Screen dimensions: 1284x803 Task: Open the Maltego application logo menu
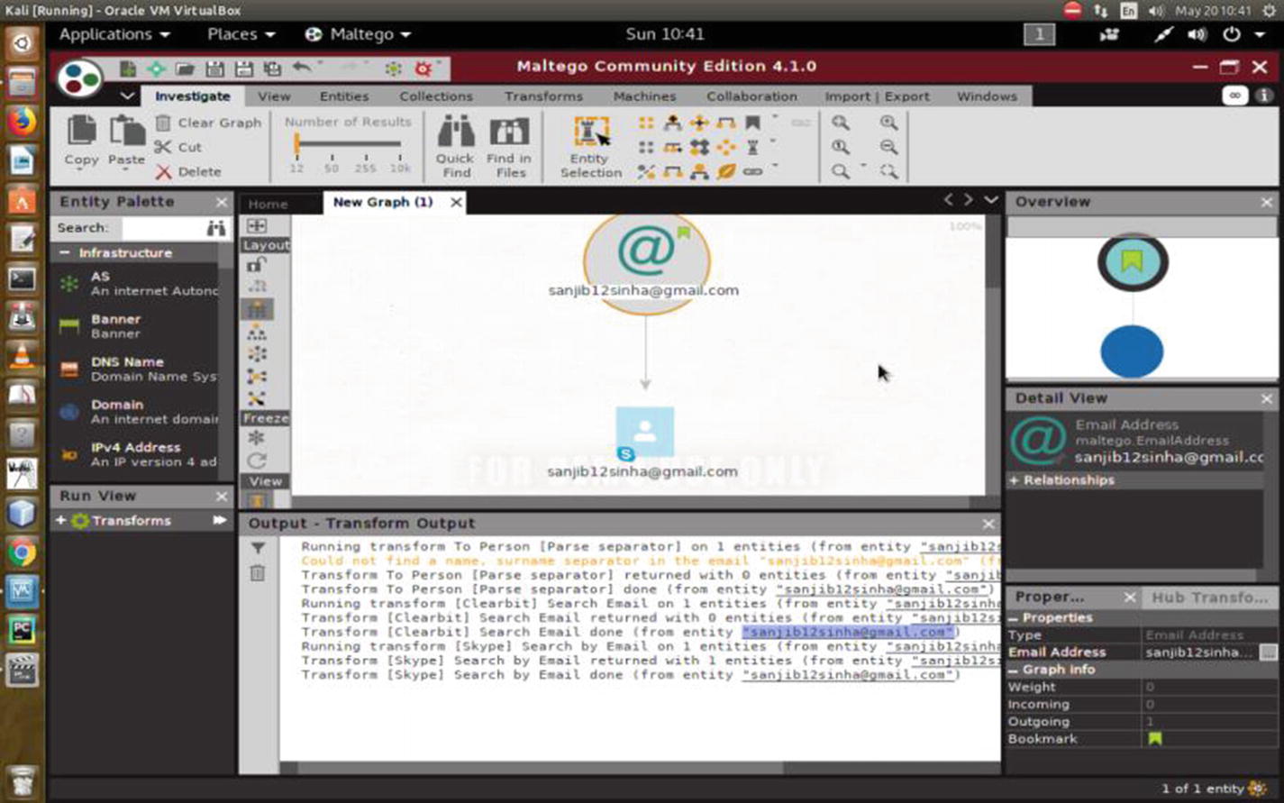click(x=80, y=78)
